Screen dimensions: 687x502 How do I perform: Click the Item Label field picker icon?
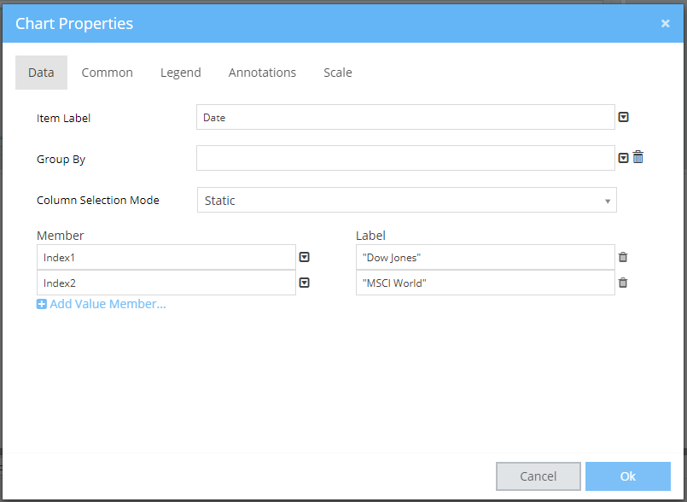623,118
